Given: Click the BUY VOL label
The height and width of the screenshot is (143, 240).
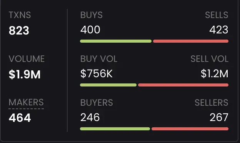Looking at the screenshot, I should tap(99, 59).
